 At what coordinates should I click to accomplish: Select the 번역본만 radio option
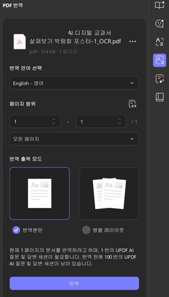16,230
